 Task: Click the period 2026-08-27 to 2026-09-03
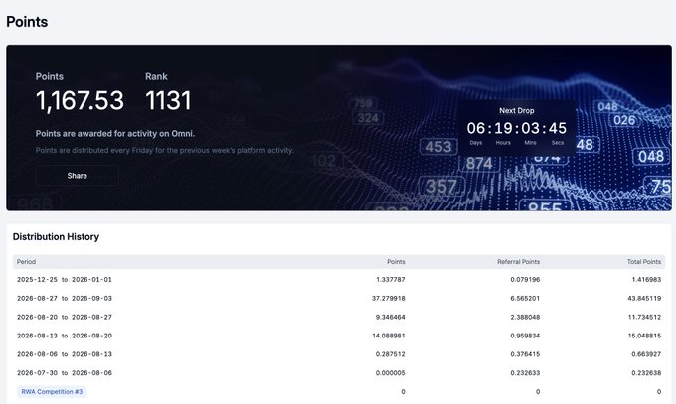tap(65, 298)
